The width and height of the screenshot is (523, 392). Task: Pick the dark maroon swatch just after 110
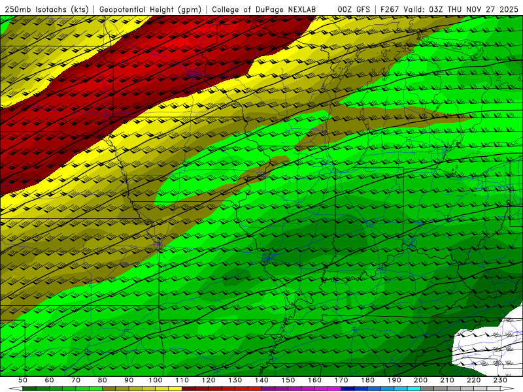point(188,388)
